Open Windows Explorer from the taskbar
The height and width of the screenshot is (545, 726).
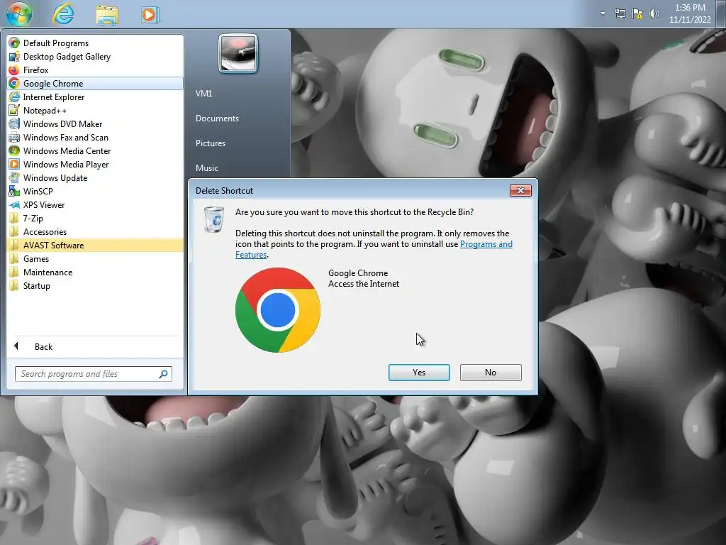107,15
